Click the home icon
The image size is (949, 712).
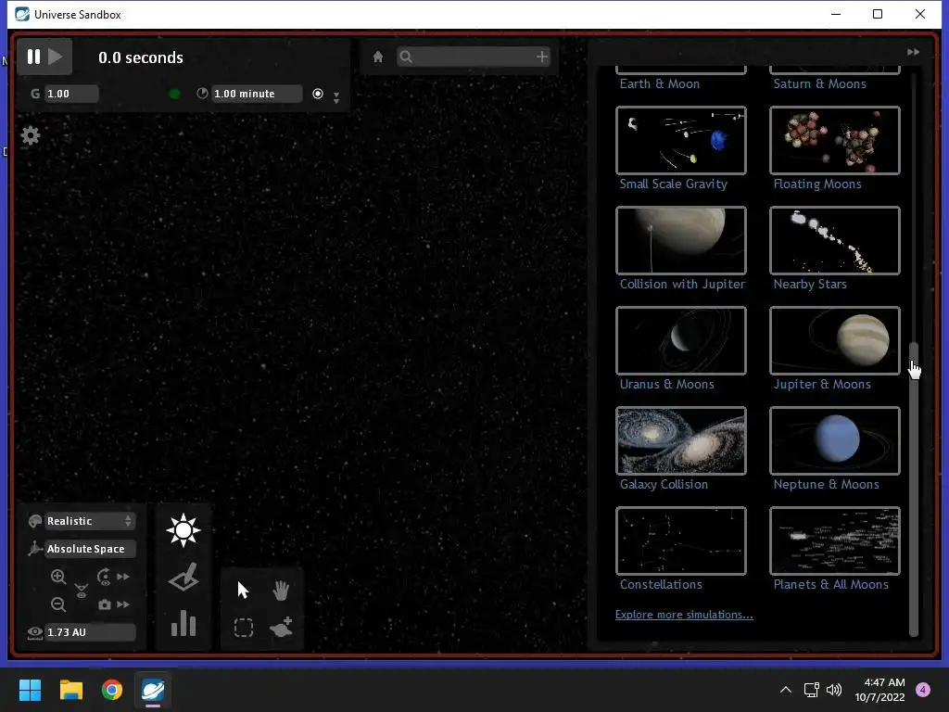[378, 57]
